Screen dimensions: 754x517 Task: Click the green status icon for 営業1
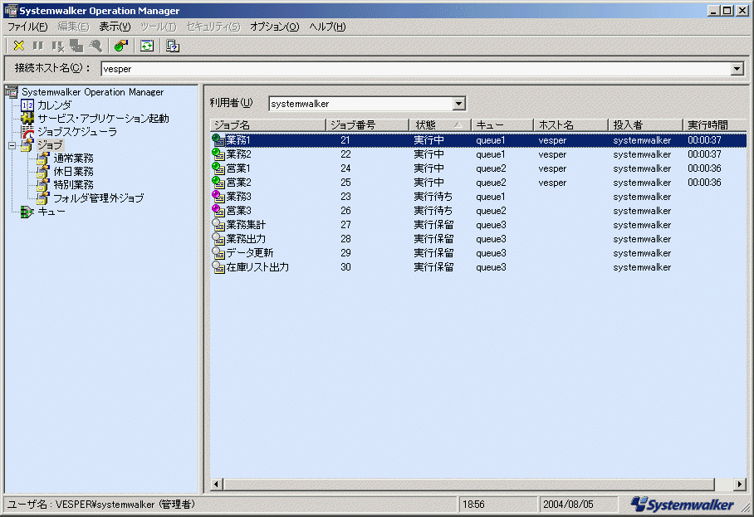pyautogui.click(x=218, y=168)
